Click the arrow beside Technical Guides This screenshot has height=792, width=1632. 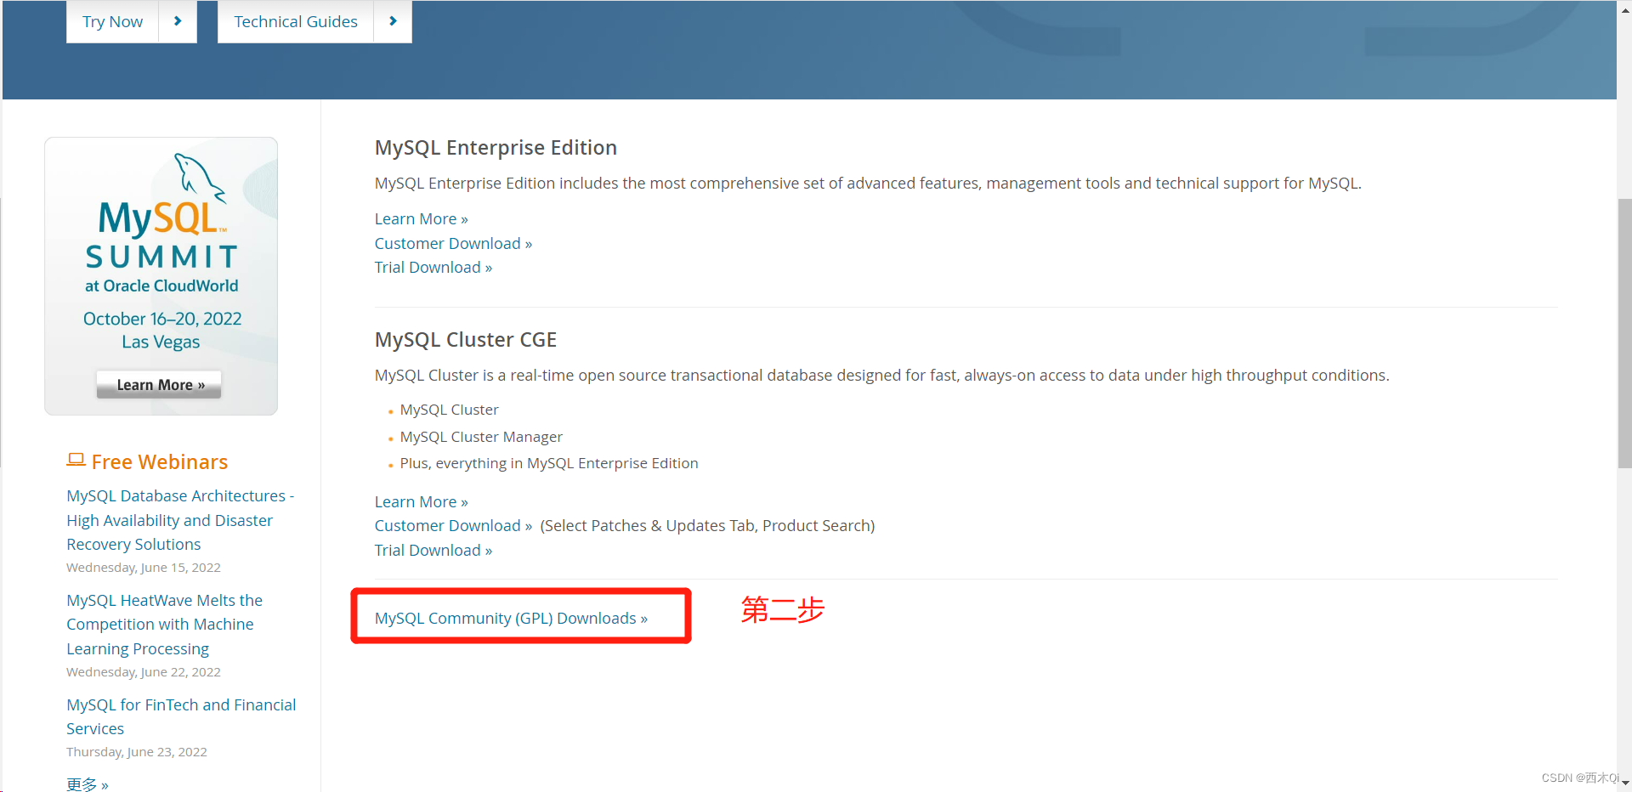pos(393,21)
